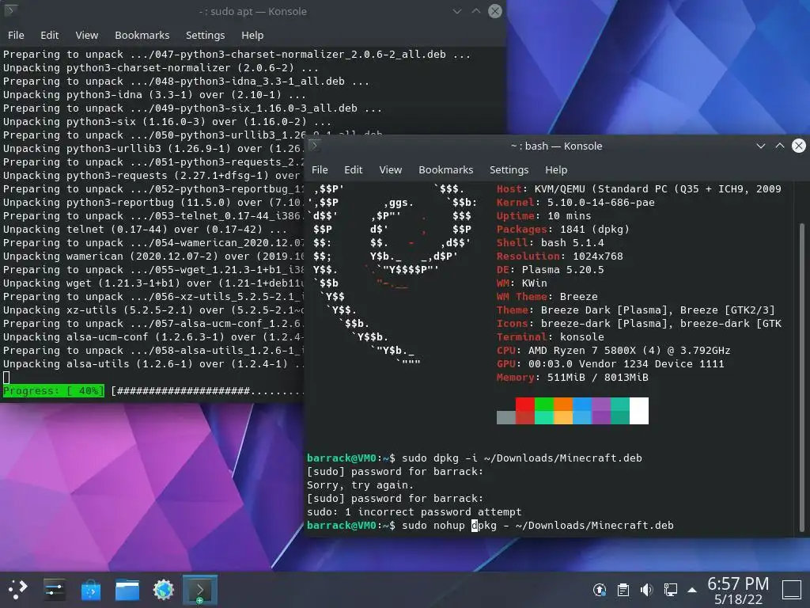
Task: Click the 'Packages: 1841 (dpkg)' line
Action: [562, 229]
